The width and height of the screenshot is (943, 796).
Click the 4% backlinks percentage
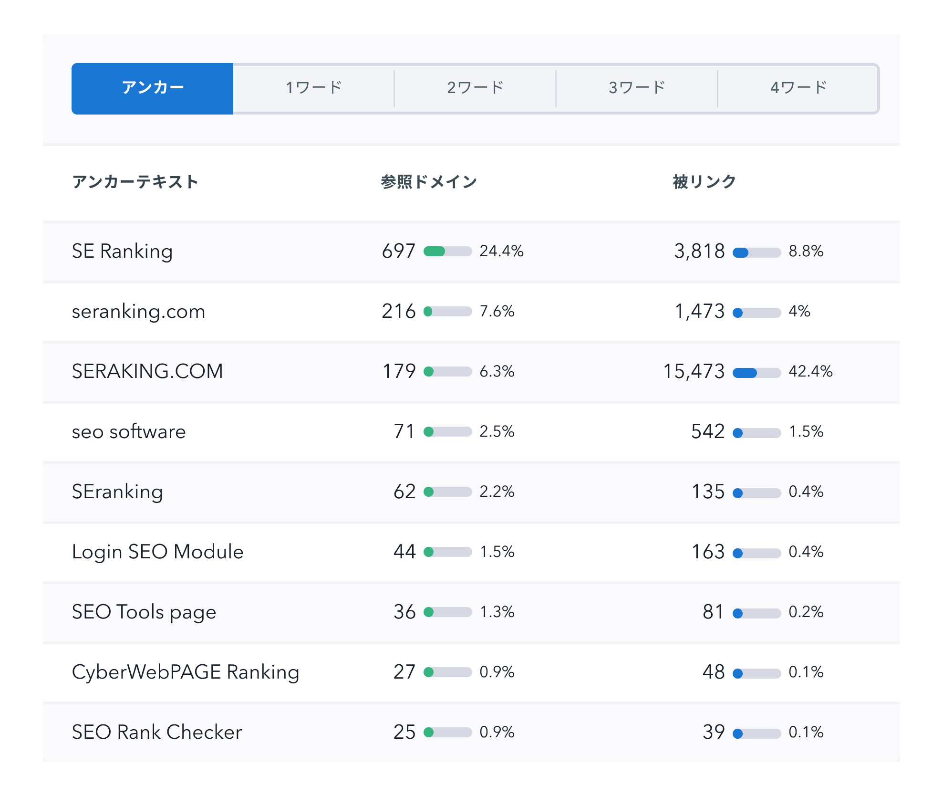click(799, 312)
